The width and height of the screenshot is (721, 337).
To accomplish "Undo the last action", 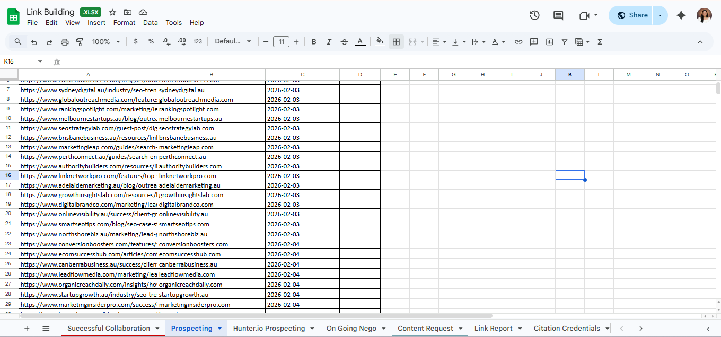I will click(34, 42).
